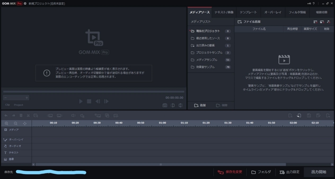Click the overlapping squares toolbar icon
The height and width of the screenshot is (179, 335).
click(x=107, y=115)
